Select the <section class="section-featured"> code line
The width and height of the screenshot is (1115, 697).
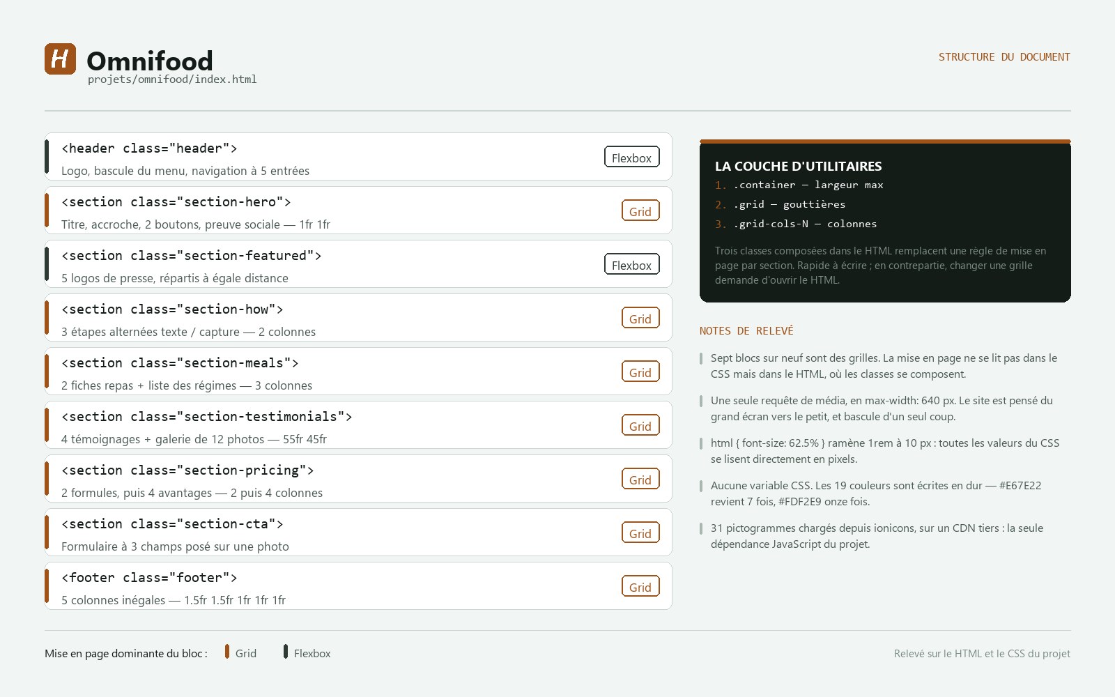191,256
